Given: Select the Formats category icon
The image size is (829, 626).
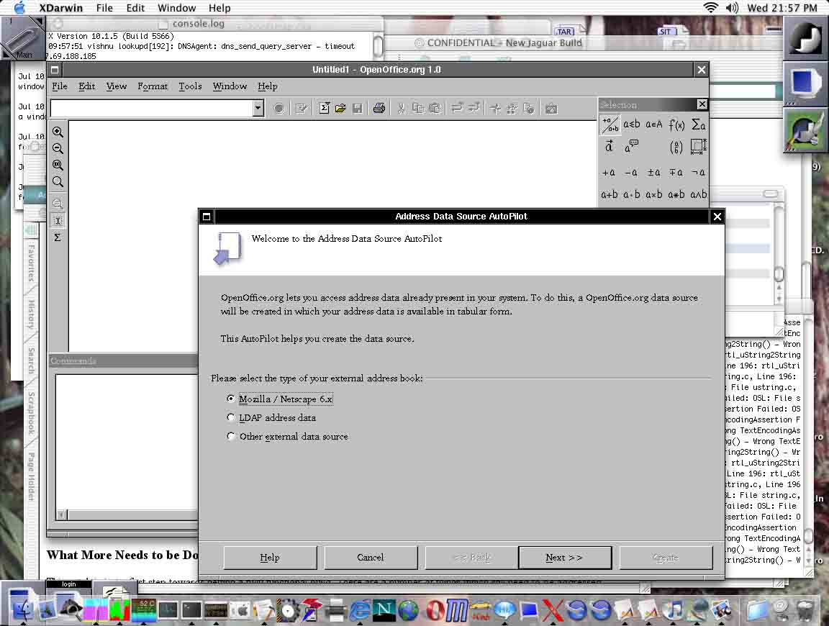Looking at the screenshot, I should (699, 147).
